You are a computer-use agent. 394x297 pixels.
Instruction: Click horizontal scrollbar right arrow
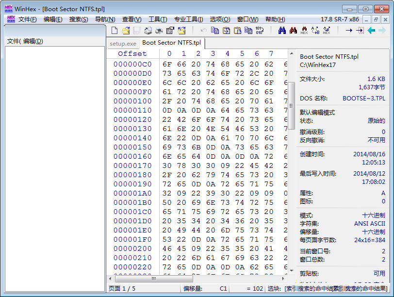pyautogui.click(x=283, y=279)
